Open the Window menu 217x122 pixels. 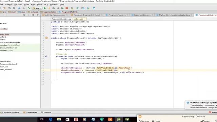(54, 4)
